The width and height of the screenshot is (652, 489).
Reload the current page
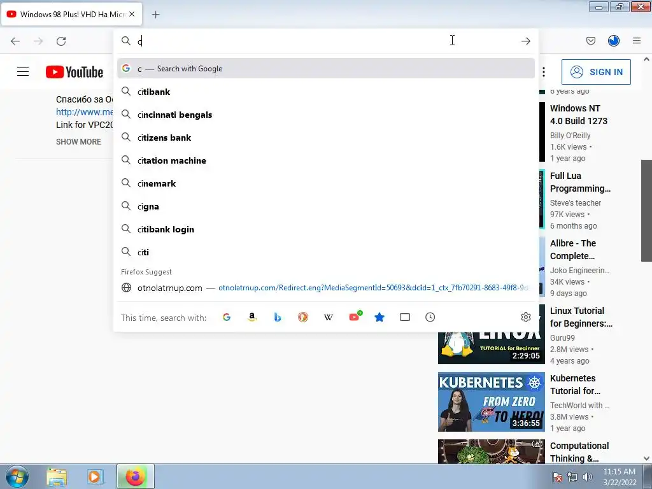61,41
